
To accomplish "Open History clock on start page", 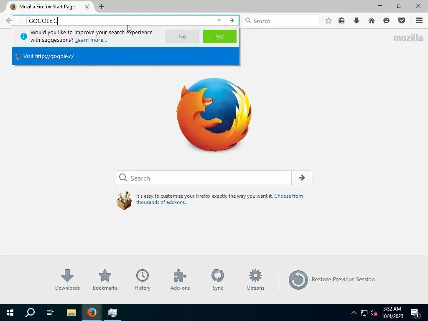I will pos(143,280).
